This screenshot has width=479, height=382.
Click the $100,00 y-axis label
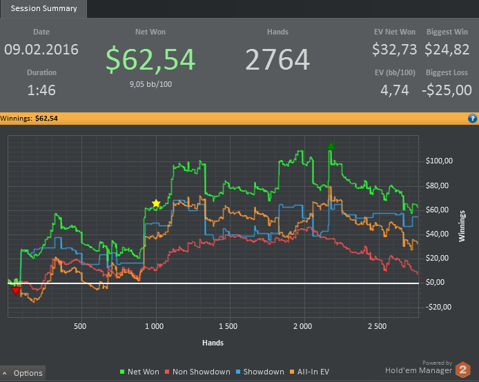point(439,161)
